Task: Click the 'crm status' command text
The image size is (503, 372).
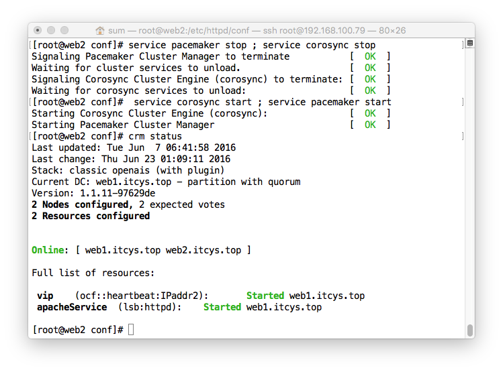Action: pos(155,136)
